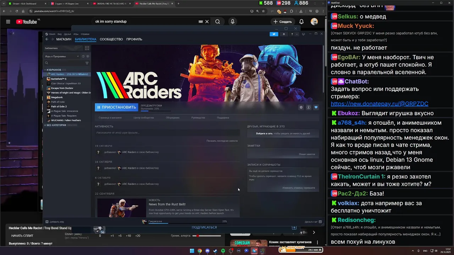Open the ПРОФИЛЬ tab in Steam
This screenshot has width=454, height=255.
[x=134, y=39]
